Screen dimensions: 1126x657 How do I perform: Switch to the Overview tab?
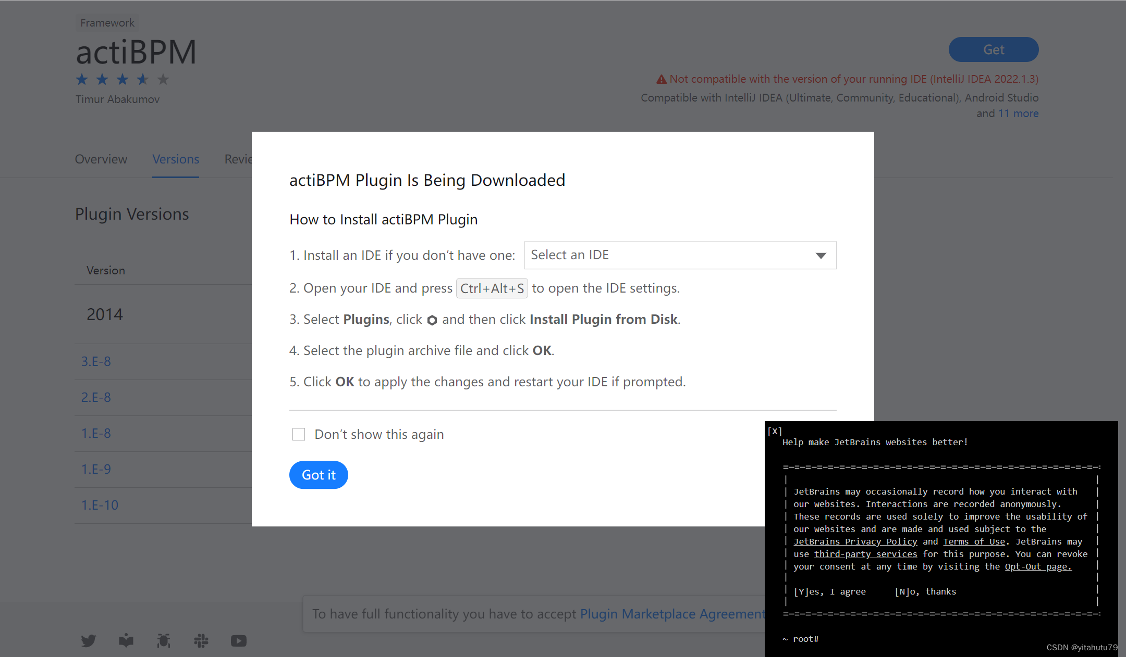pos(101,159)
